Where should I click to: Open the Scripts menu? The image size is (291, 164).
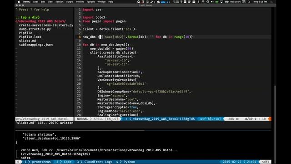(70, 2)
